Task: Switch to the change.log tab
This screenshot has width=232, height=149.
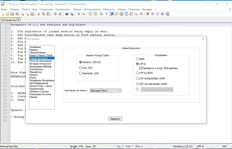Action: (10, 20)
